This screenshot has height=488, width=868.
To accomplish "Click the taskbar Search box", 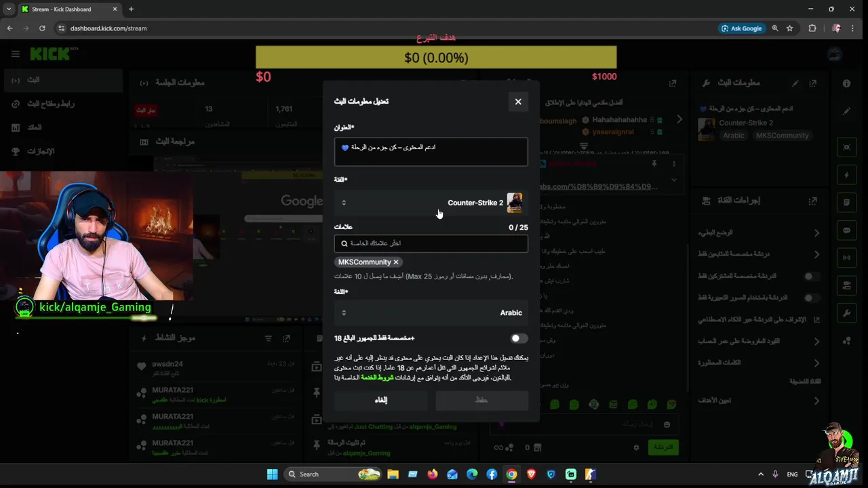I will pos(333,474).
